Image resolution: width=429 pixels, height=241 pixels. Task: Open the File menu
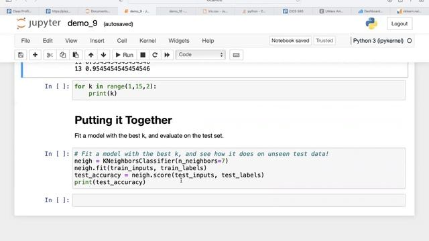(x=25, y=41)
